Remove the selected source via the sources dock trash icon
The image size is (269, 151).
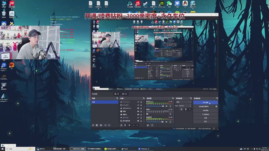(x=125, y=125)
